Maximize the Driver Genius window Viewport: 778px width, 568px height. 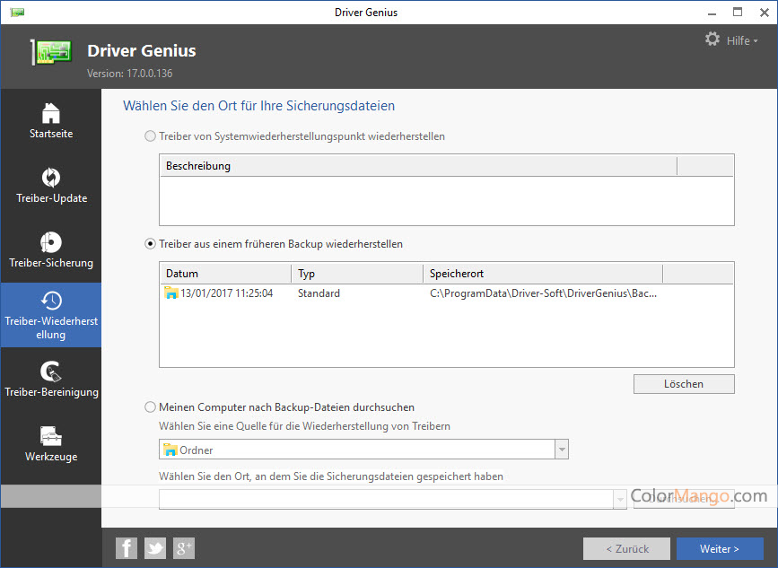738,13
